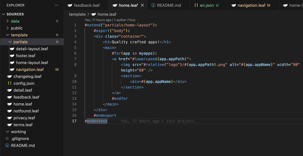
Task: Click braces icon beside config.json
Action: pyautogui.click(x=9, y=83)
